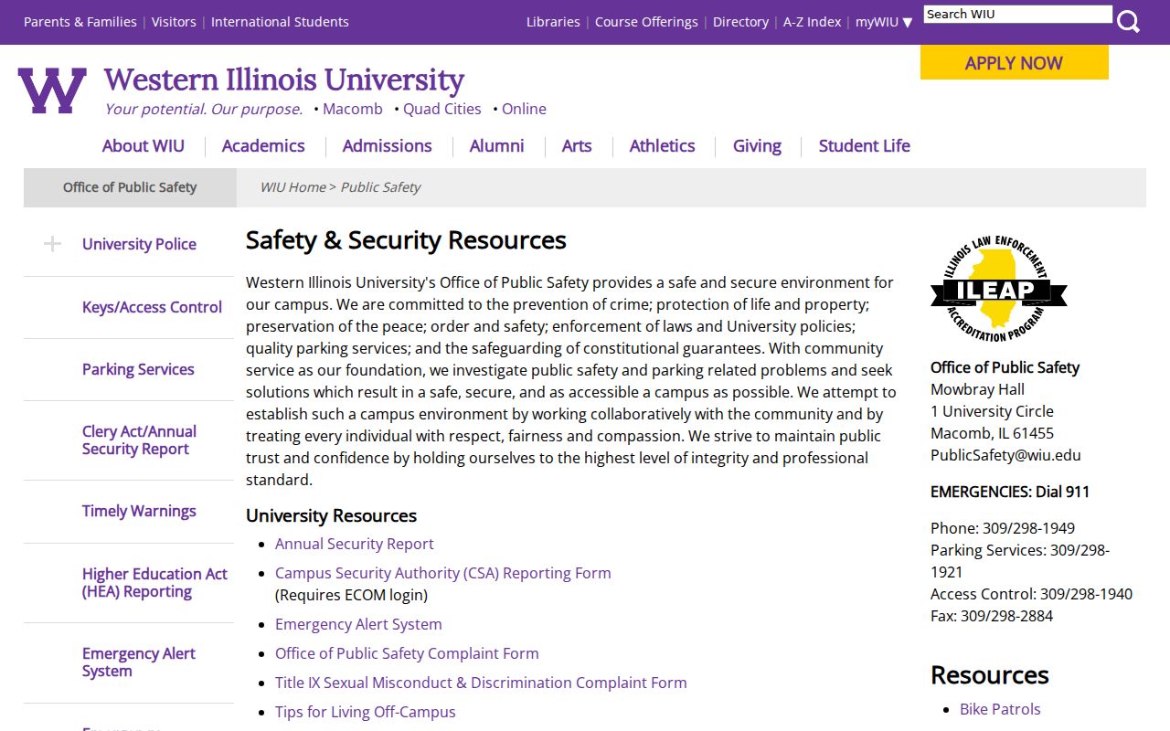Viewport: 1170px width, 731px height.
Task: Open the Directory link
Action: (x=740, y=22)
